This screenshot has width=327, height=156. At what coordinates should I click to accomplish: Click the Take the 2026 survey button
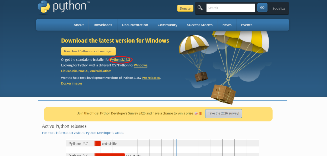click(x=224, y=113)
